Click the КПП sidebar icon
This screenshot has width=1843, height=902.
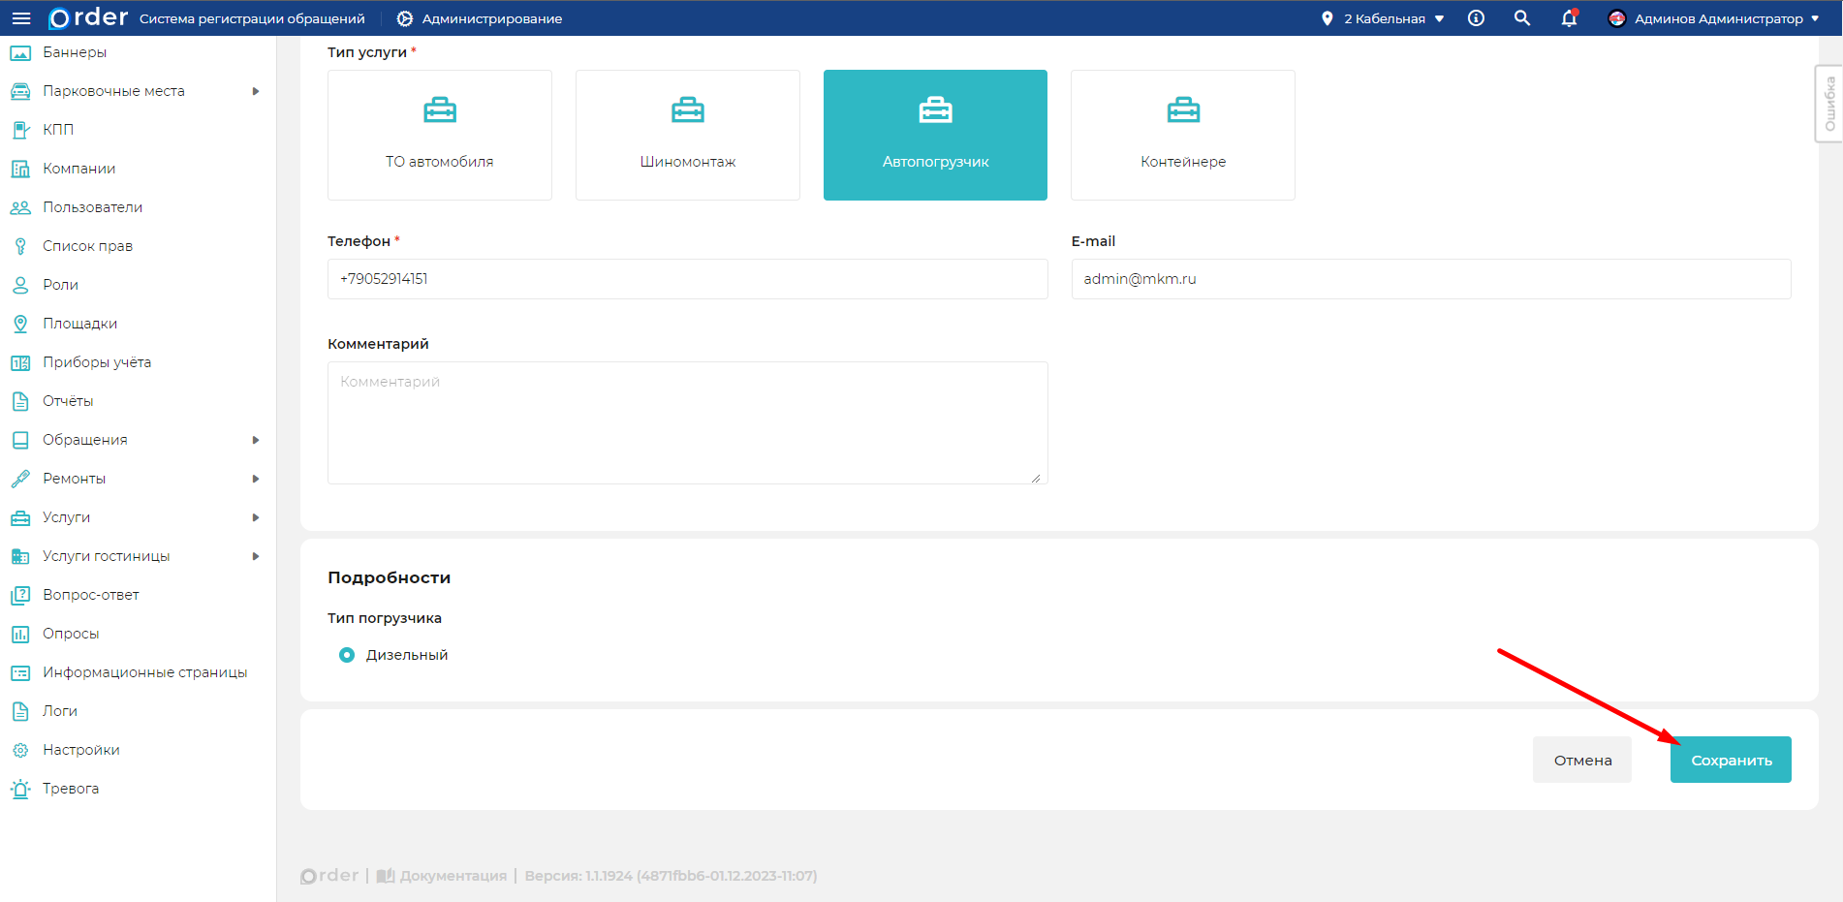[x=20, y=130]
